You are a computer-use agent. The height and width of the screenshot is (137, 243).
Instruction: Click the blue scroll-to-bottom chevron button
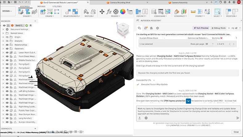tap(188, 101)
